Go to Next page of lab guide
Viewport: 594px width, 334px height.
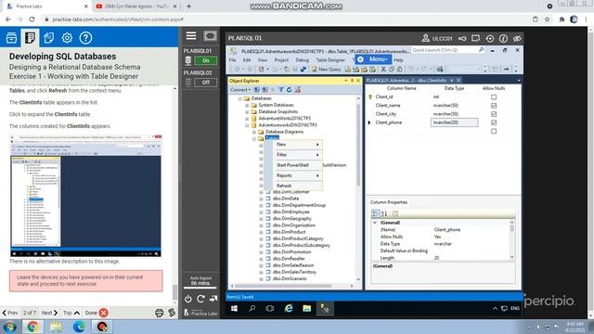(x=49, y=313)
